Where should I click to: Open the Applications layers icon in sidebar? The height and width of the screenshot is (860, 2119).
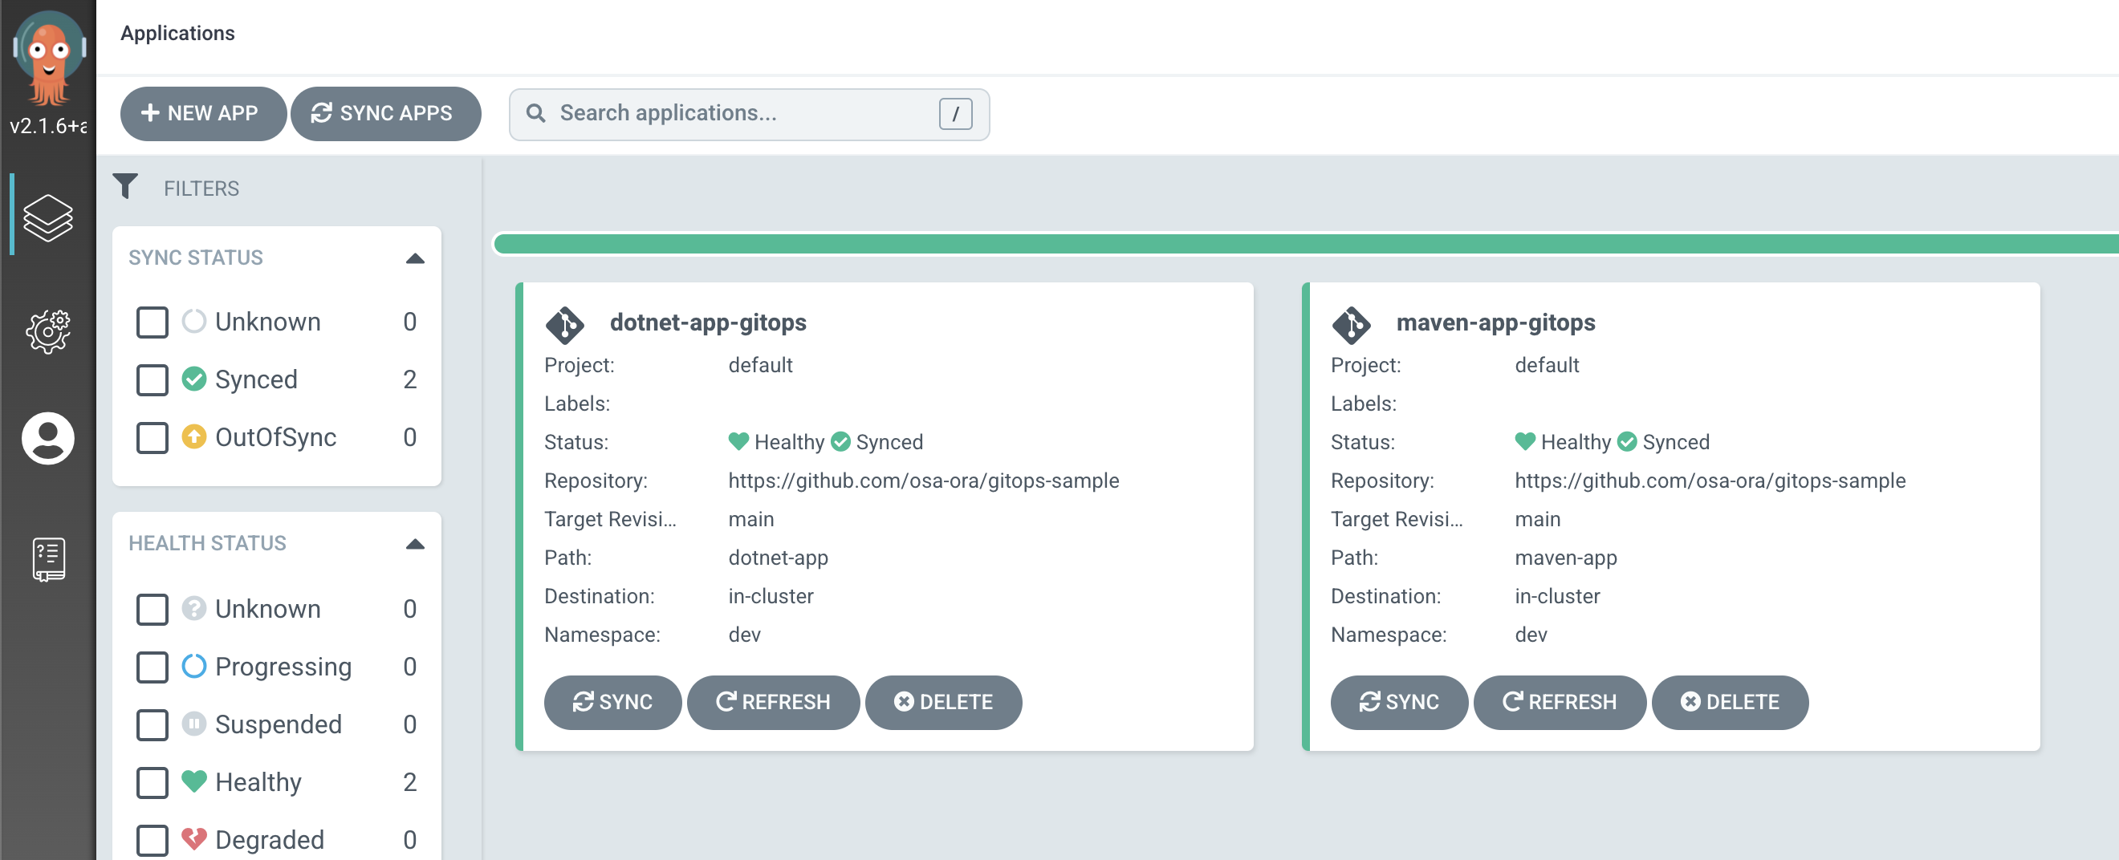point(47,217)
